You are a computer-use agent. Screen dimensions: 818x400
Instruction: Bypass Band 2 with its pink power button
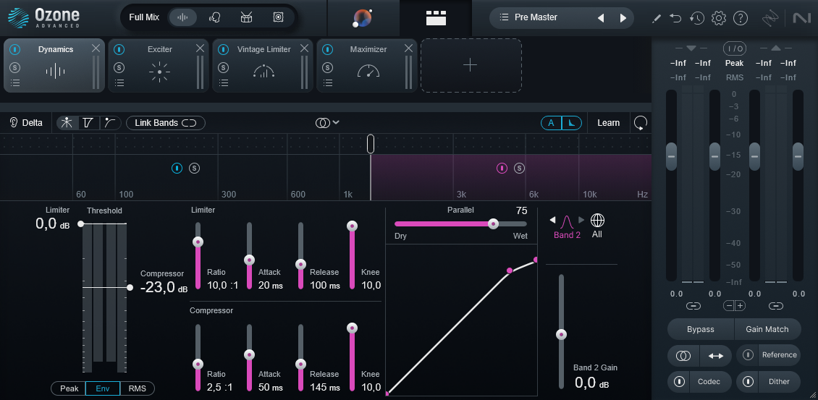click(x=502, y=168)
